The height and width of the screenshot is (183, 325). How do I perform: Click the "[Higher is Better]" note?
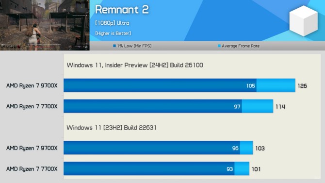(x=113, y=33)
